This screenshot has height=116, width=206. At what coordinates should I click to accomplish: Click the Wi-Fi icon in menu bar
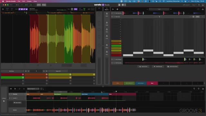coord(164,1)
